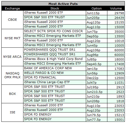This screenshot has height=124, width=127.
Task: Select the BOX exchange cell
Action: [12, 94]
